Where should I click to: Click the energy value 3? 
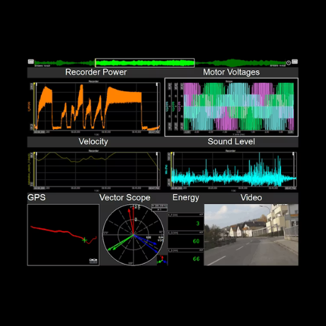(198, 223)
